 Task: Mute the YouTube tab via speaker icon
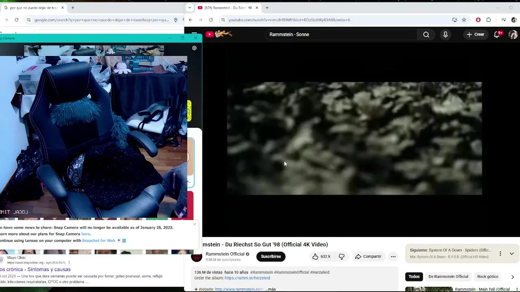coord(250,8)
